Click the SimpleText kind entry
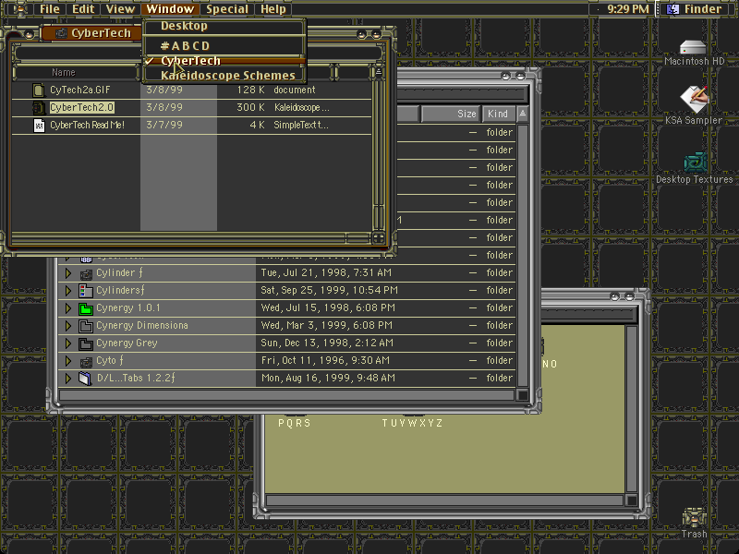 (x=301, y=126)
